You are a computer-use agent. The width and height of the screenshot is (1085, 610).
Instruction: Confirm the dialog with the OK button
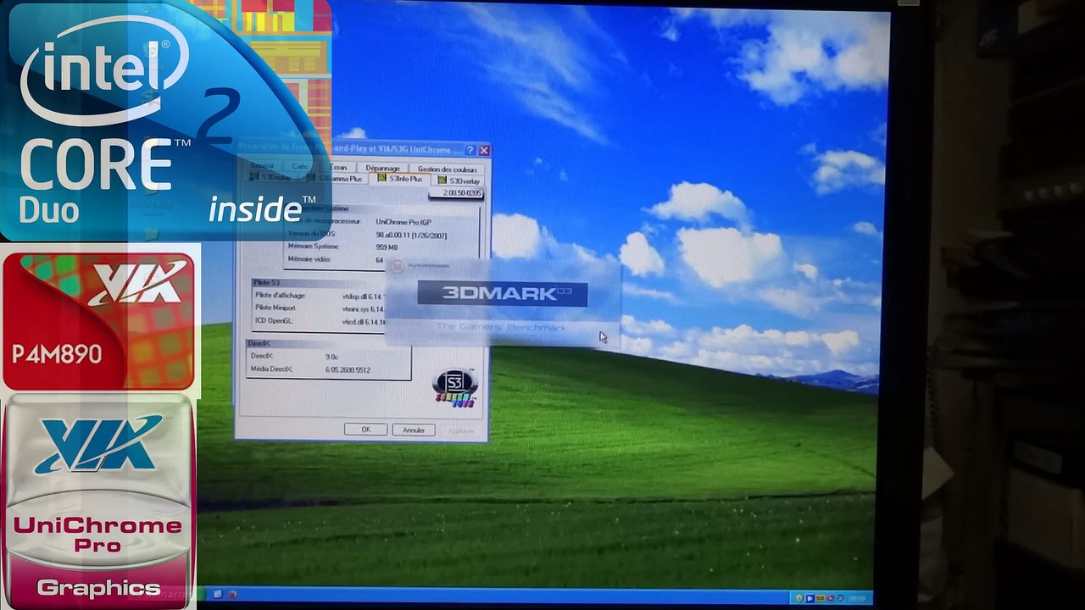click(366, 430)
